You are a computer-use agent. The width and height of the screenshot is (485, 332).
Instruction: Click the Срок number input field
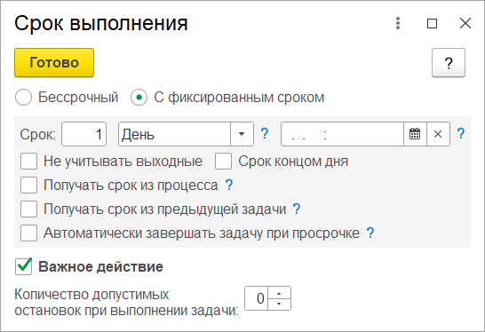(x=83, y=134)
